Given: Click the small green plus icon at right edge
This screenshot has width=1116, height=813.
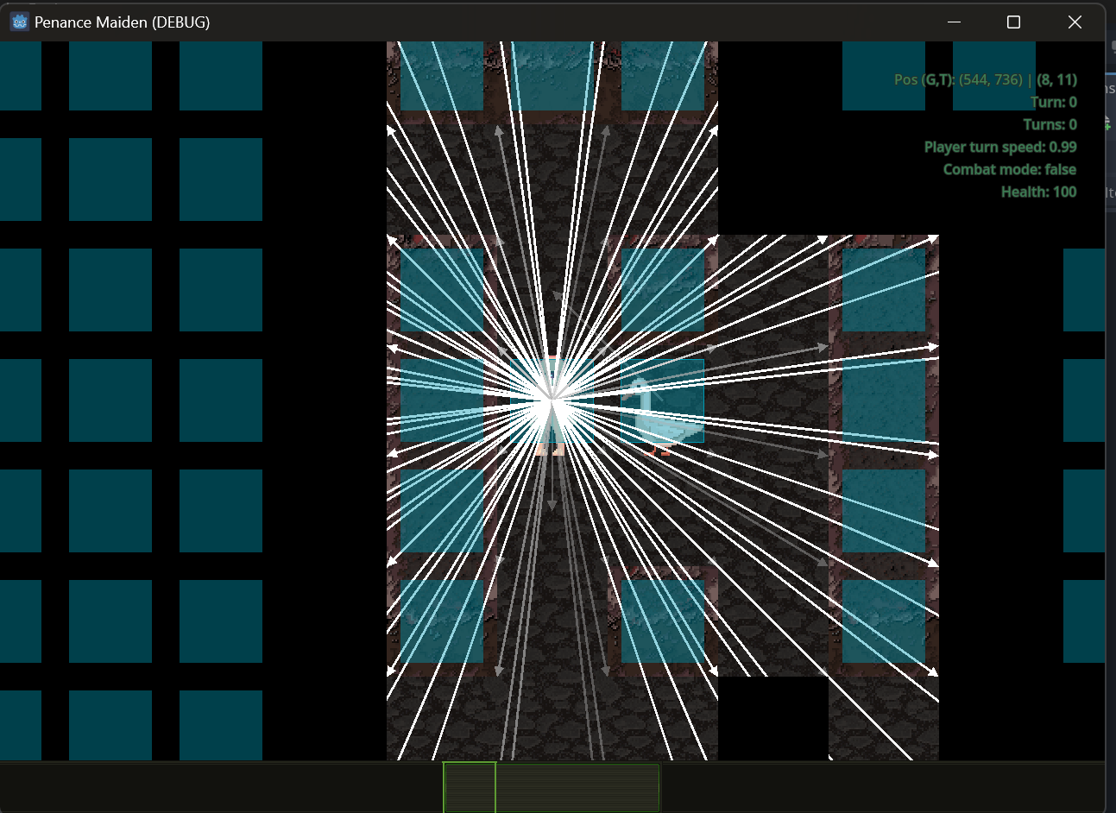Looking at the screenshot, I should (x=1109, y=124).
